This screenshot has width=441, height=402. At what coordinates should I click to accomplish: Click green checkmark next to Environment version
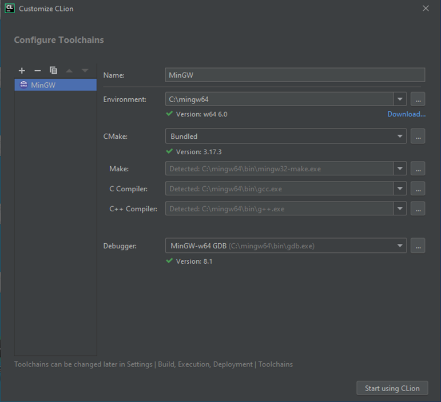pos(169,114)
